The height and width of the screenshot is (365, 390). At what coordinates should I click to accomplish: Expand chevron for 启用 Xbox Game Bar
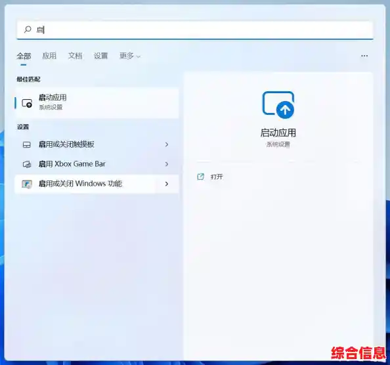coord(167,164)
